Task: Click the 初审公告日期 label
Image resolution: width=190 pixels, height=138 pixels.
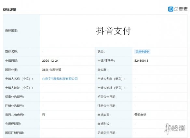Action: click(x=107, y=97)
